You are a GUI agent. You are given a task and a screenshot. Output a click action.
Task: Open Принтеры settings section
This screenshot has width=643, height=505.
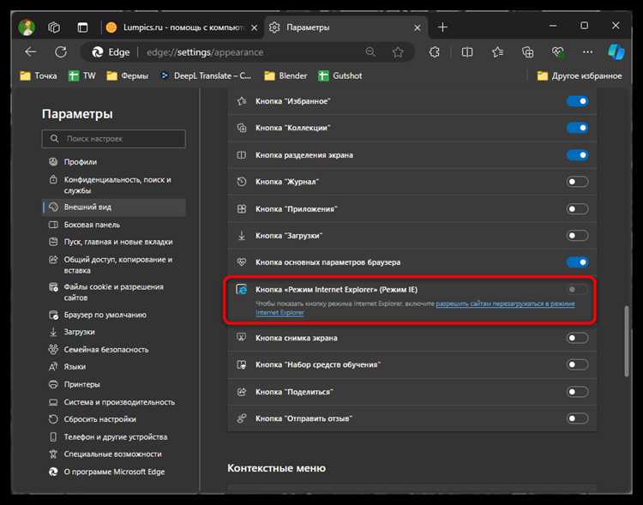click(x=113, y=384)
